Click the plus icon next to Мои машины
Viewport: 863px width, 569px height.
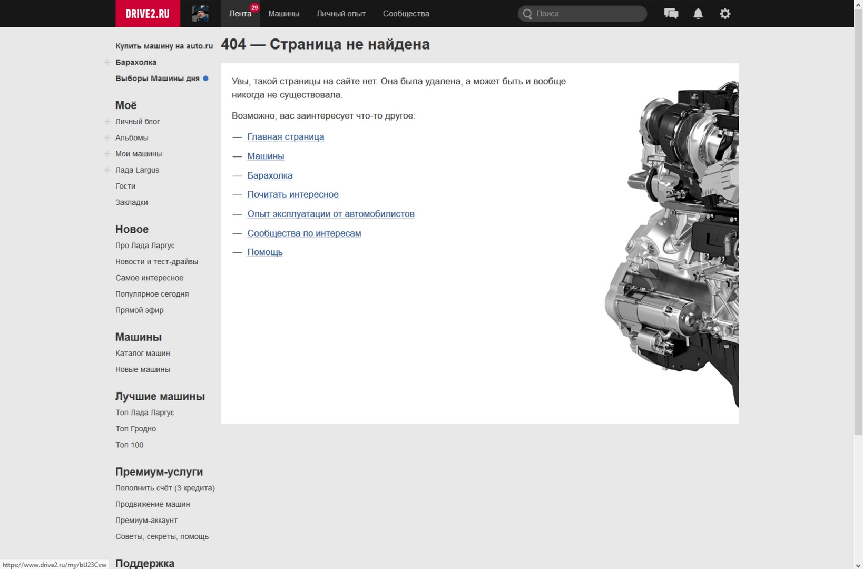tap(107, 154)
